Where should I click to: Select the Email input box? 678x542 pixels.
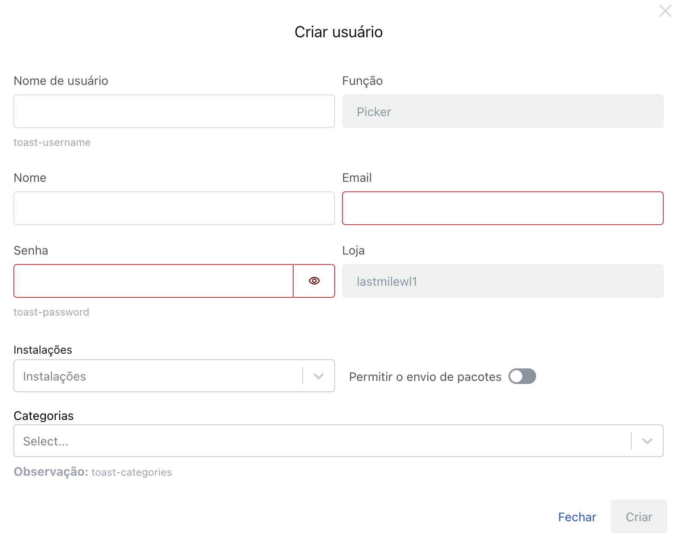(x=502, y=208)
